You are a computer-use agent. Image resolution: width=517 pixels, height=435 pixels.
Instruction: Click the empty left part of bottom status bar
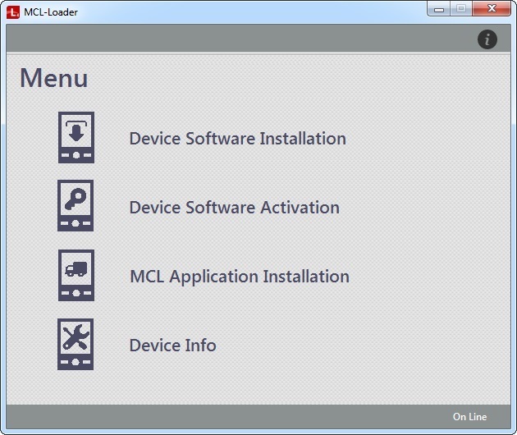(164, 416)
